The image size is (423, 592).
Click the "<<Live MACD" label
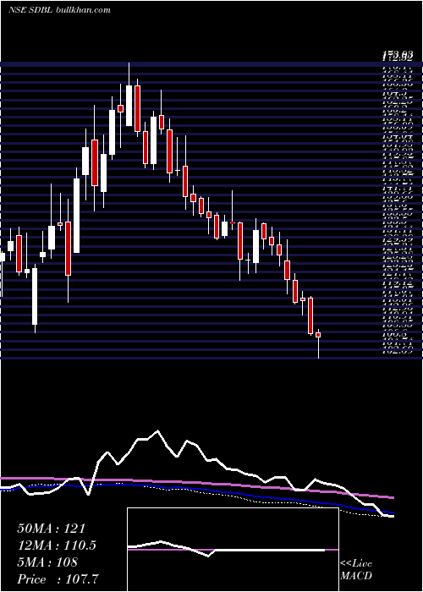click(356, 570)
